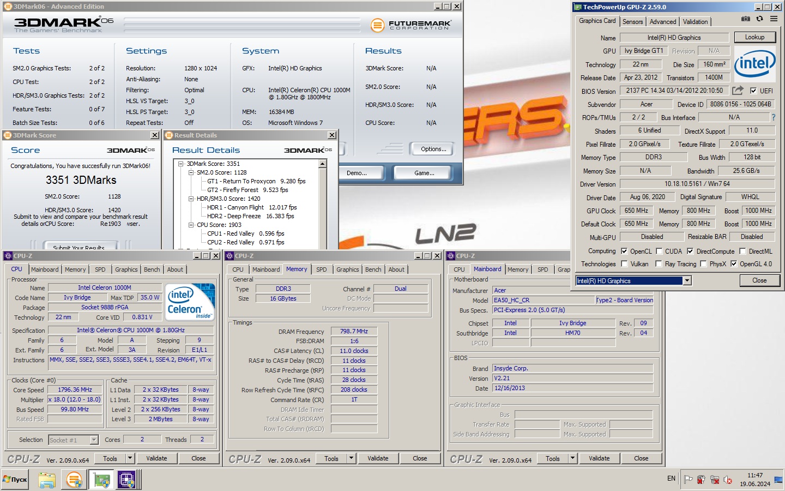Click the BIOS Version field in GPU-Z
Viewport: 785px width, 491px height.
(x=674, y=91)
